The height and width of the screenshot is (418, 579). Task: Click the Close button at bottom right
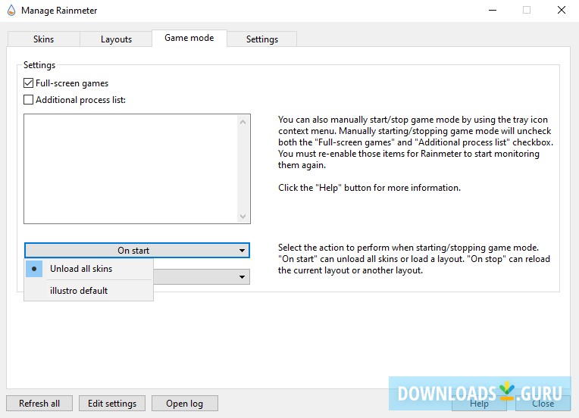click(x=543, y=404)
